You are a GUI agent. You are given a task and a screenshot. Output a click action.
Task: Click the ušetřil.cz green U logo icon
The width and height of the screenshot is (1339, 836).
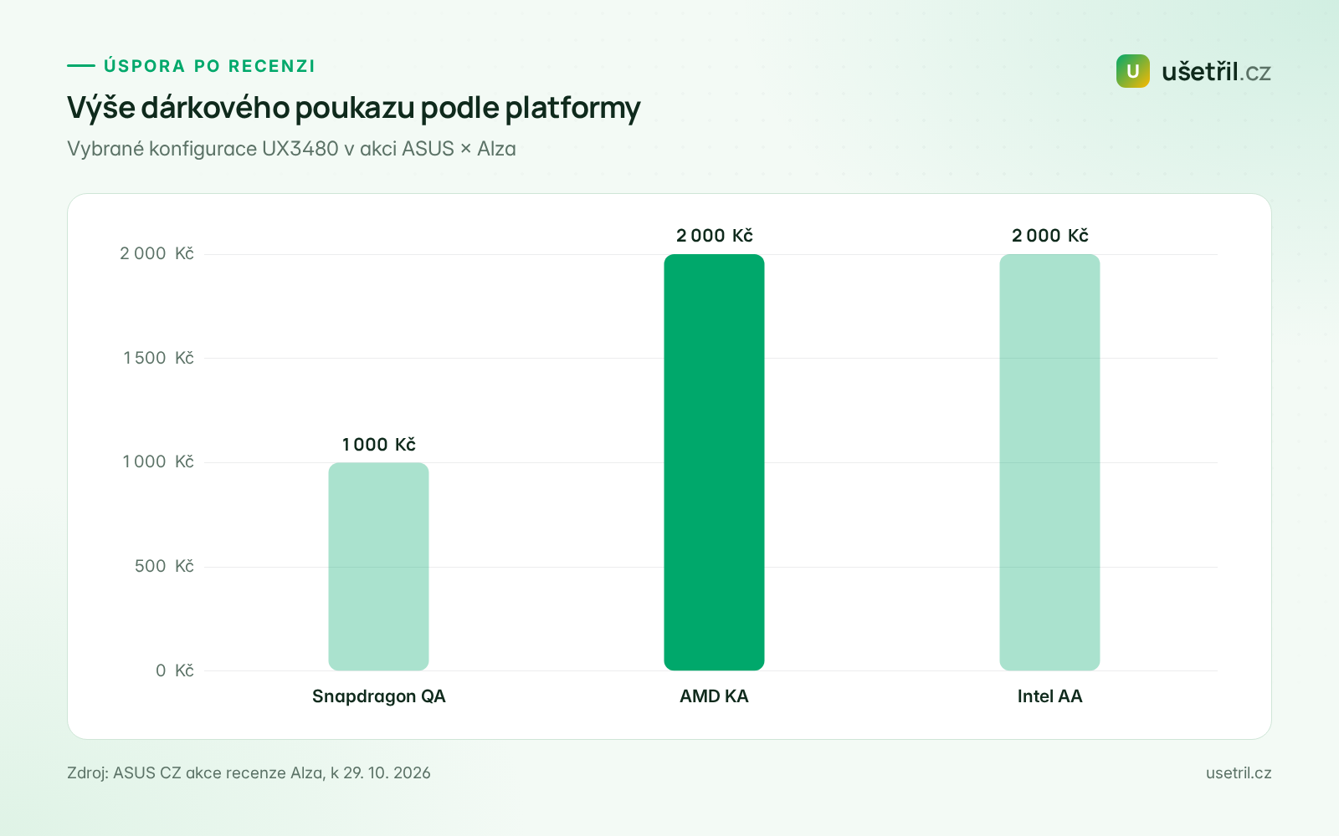[x=1132, y=71]
